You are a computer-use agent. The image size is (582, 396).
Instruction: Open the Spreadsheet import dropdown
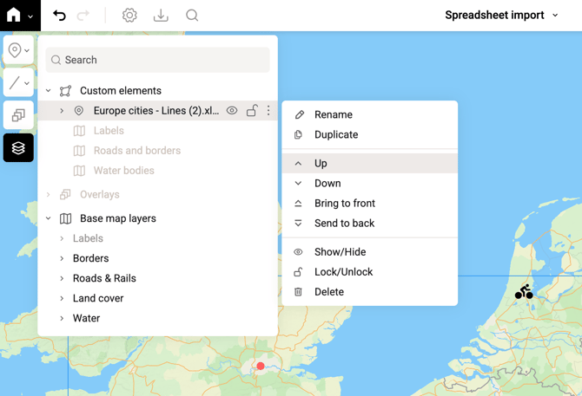(x=501, y=16)
